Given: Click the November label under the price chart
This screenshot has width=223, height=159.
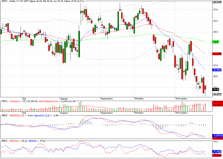Looking at the screenshot, I should pos(181,98).
